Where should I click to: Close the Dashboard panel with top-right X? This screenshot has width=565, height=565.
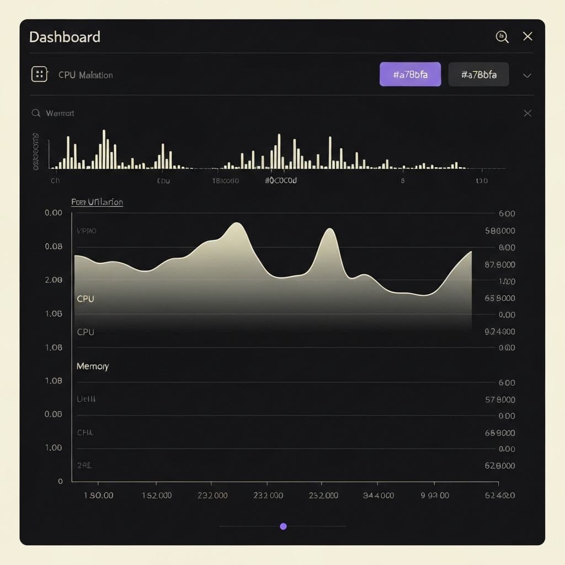[x=527, y=36]
